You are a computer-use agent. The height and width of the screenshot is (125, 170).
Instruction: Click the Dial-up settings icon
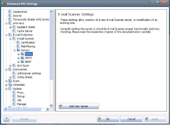click(x=14, y=96)
